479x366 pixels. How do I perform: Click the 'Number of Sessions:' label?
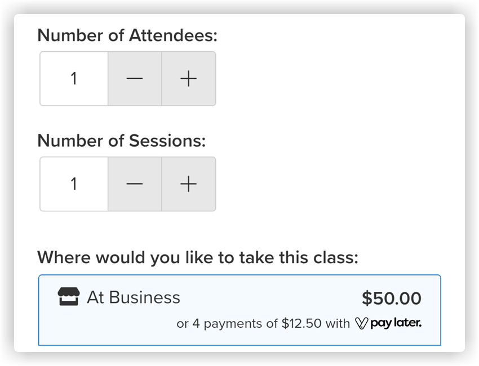pyautogui.click(x=122, y=141)
